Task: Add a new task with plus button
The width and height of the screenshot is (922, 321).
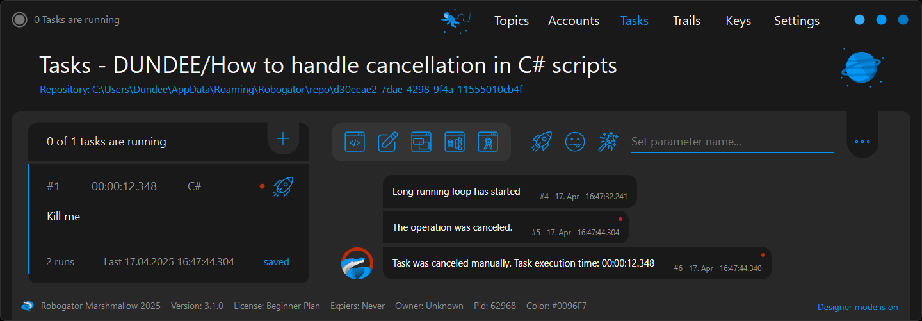Action: 282,138
